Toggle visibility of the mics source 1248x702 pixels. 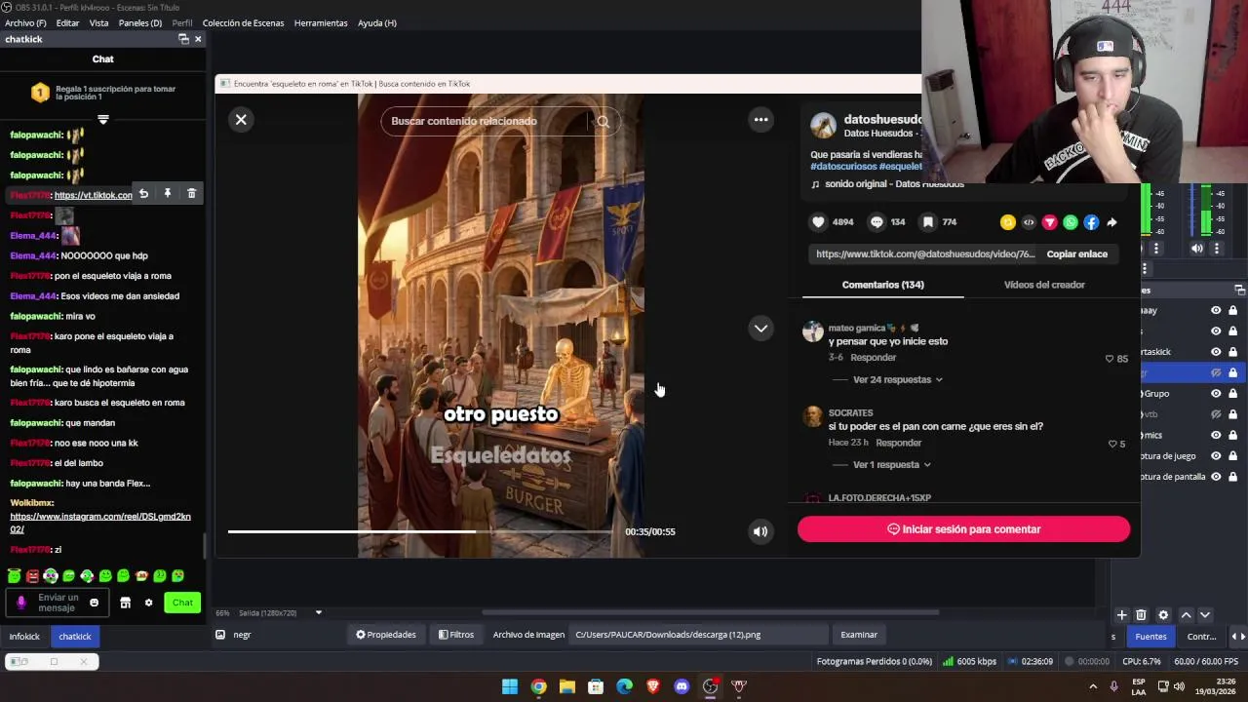(1216, 435)
